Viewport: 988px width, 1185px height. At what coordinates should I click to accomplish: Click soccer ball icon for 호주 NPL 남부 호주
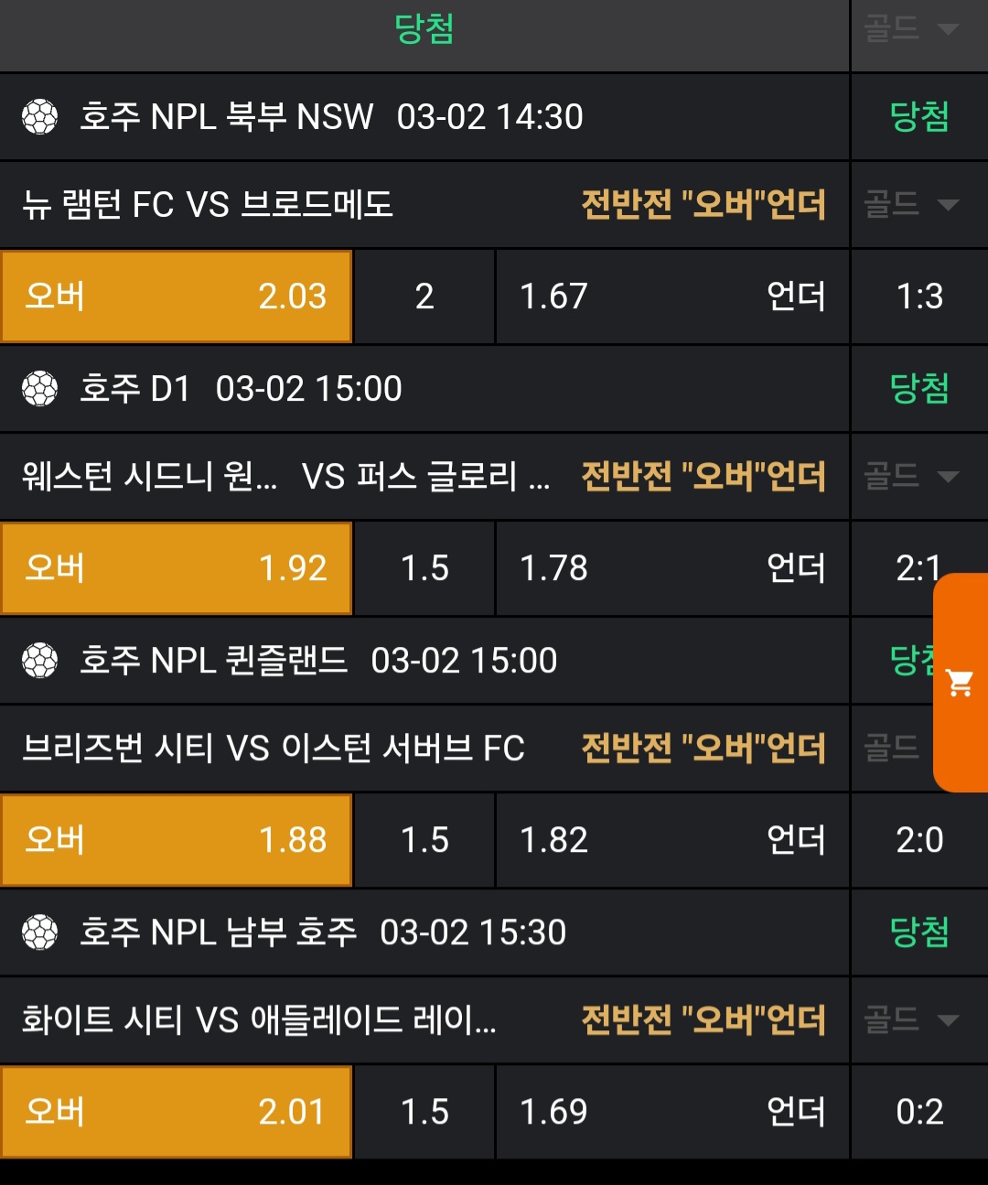coord(40,932)
